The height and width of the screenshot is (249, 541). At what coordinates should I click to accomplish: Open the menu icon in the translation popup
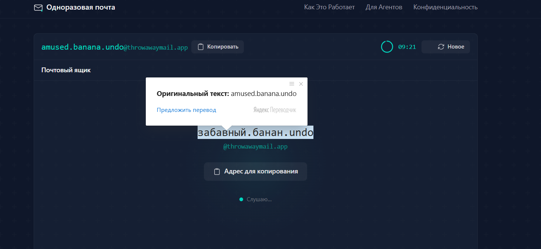click(x=292, y=84)
